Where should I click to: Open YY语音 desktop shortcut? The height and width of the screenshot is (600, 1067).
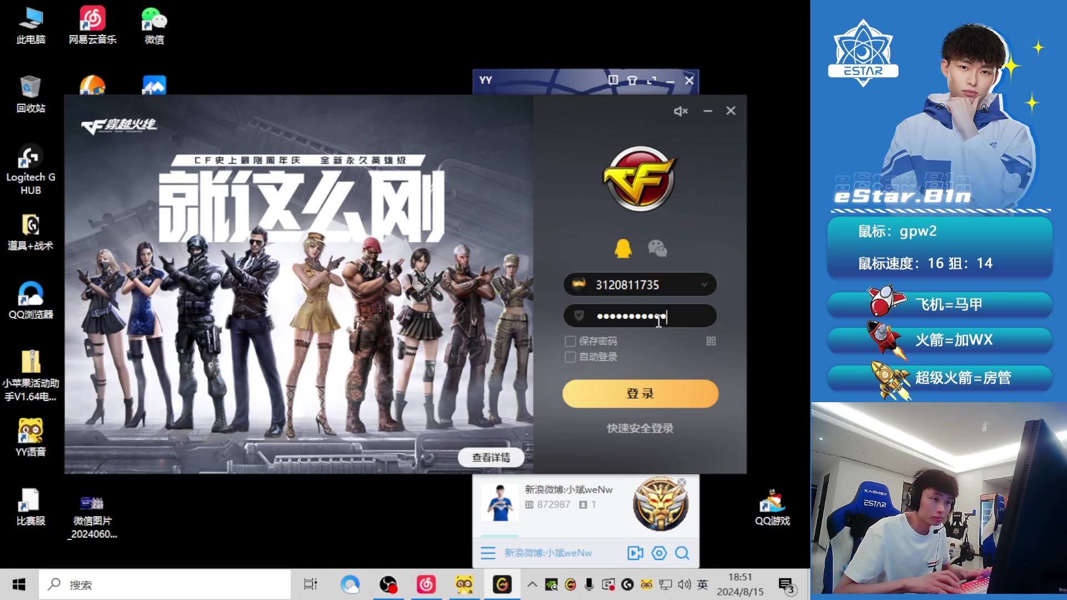point(31,438)
